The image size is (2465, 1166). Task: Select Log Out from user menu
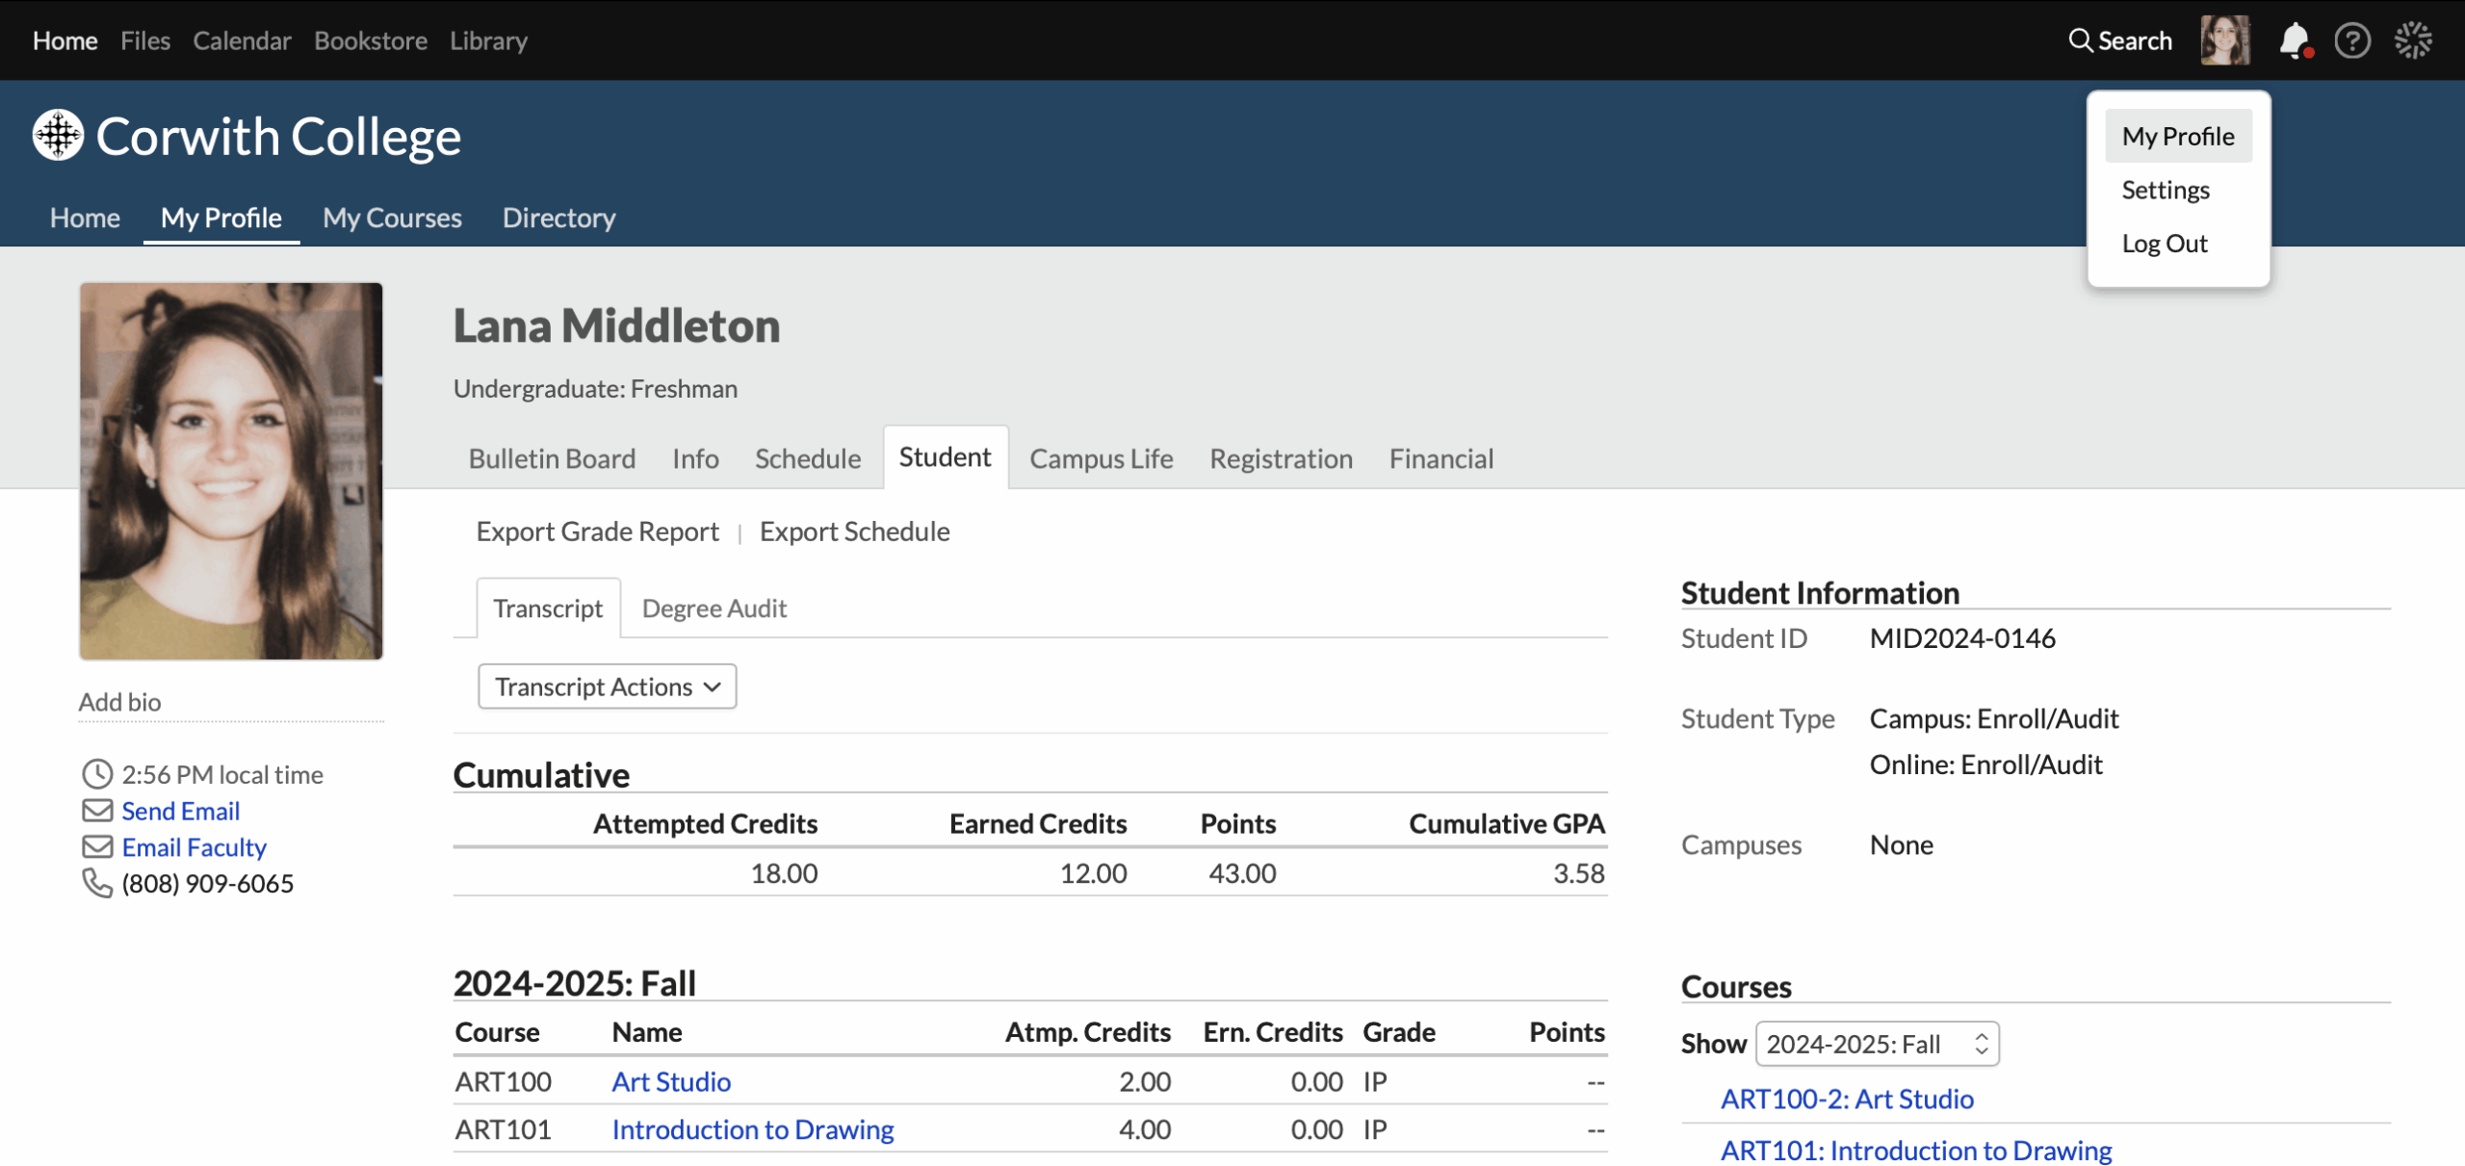(2164, 244)
